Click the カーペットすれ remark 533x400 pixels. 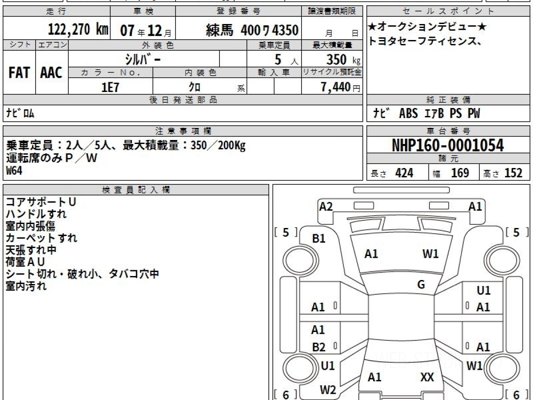click(42, 238)
